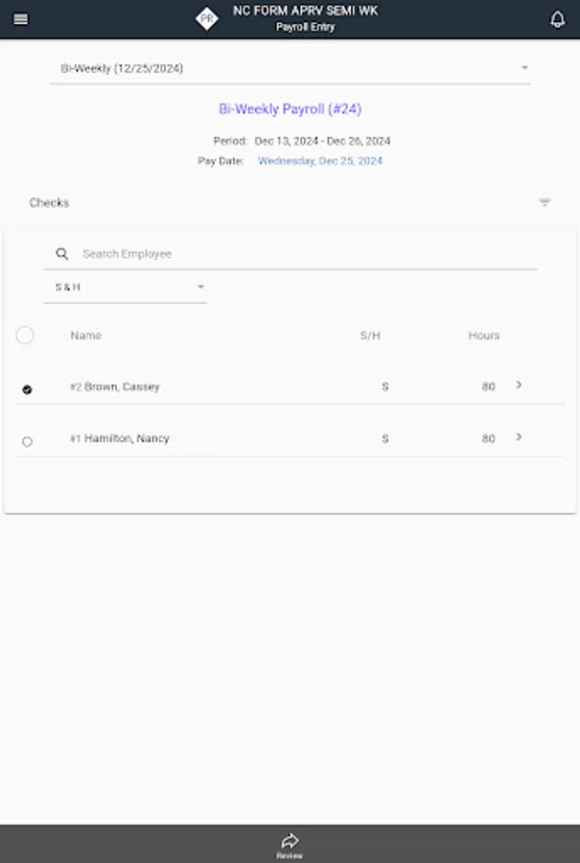Open the Wednesday, Dec 25, 2024 pay date link
This screenshot has width=580, height=863.
(x=321, y=161)
